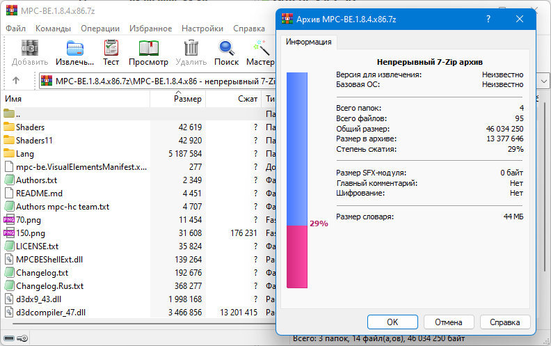Go up one level with arrow icon

16,81
